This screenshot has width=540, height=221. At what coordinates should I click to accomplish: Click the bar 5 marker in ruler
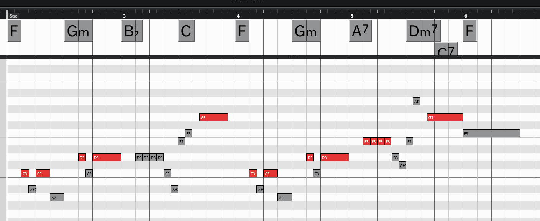pyautogui.click(x=351, y=16)
